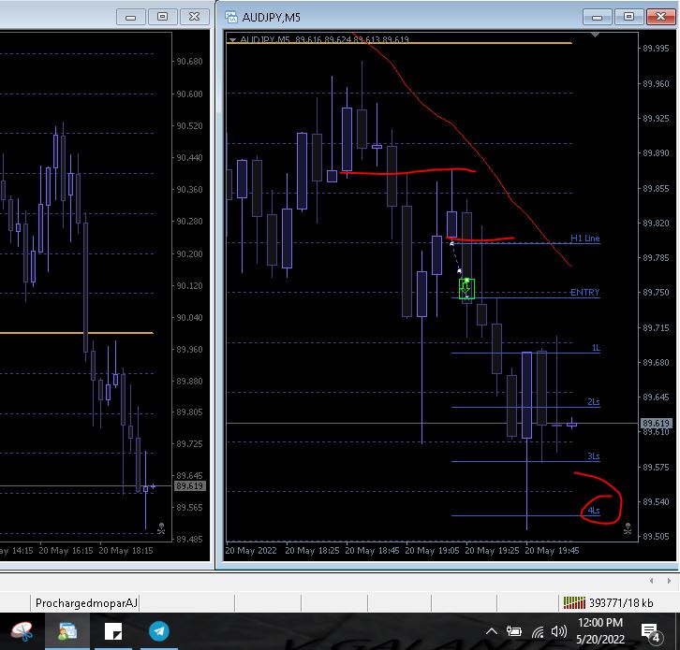Click price tag 89.619 in left chart

coord(189,486)
